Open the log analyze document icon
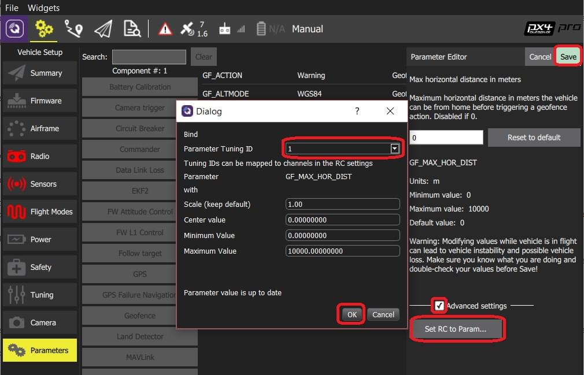This screenshot has height=375, width=584. (x=132, y=28)
